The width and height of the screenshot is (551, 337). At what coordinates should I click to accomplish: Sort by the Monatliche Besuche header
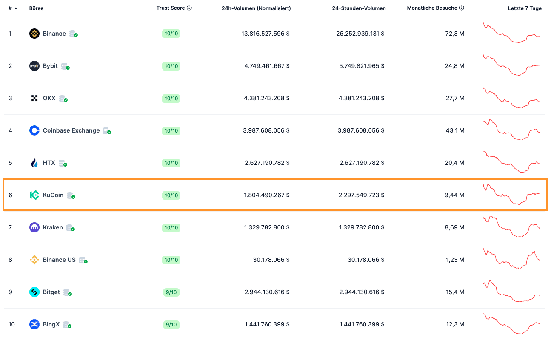432,8
